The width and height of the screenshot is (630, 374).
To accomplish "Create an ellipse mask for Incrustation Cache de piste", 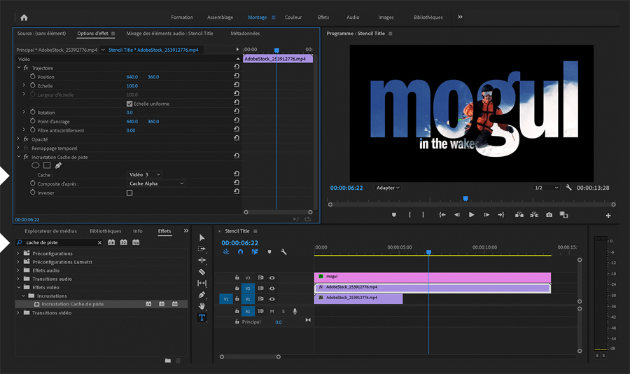I will click(x=36, y=165).
